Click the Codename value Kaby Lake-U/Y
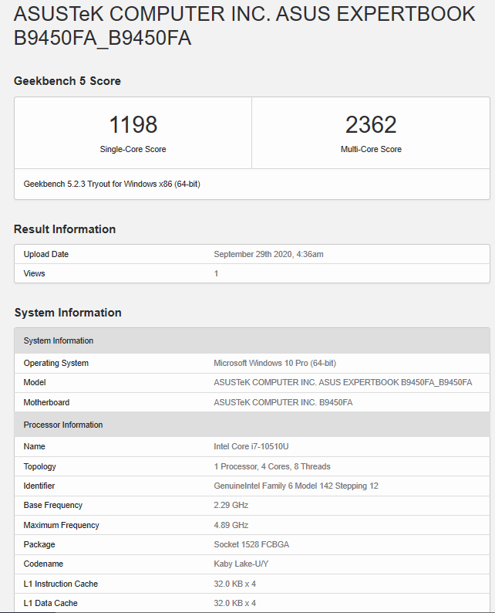495x613 pixels. click(241, 564)
